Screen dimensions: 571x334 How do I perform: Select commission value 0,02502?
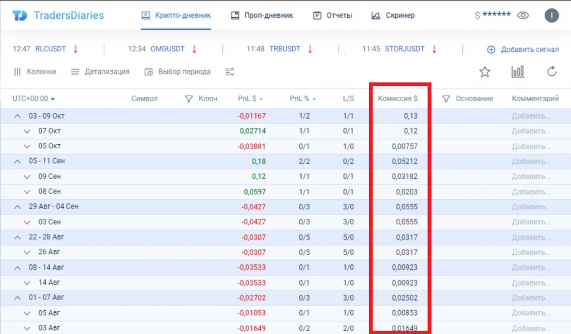coord(405,298)
